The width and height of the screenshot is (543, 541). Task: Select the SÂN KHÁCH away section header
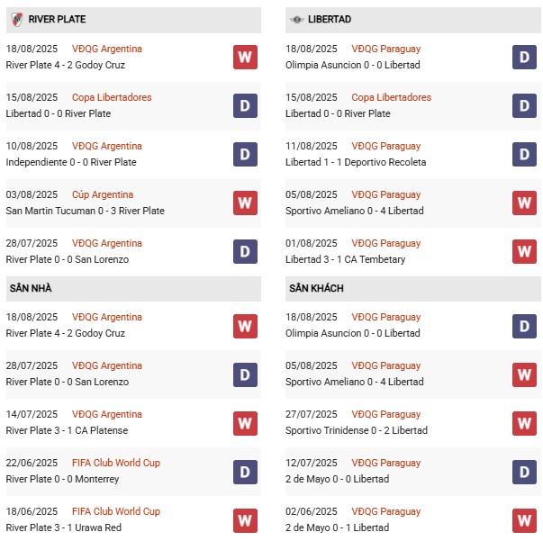tap(316, 288)
